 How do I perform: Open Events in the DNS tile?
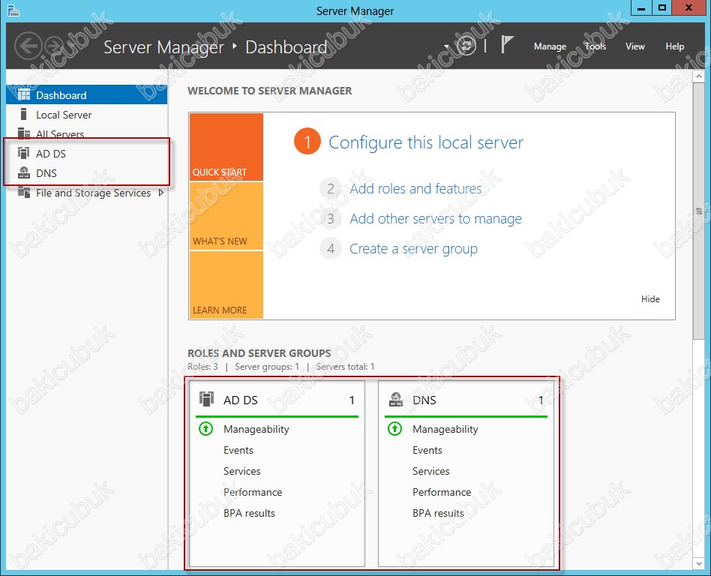(x=427, y=450)
